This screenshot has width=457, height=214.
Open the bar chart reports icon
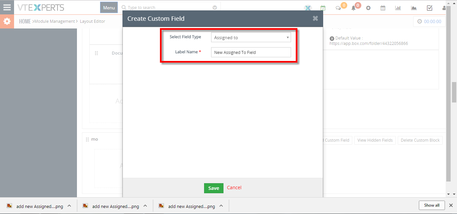(398, 8)
